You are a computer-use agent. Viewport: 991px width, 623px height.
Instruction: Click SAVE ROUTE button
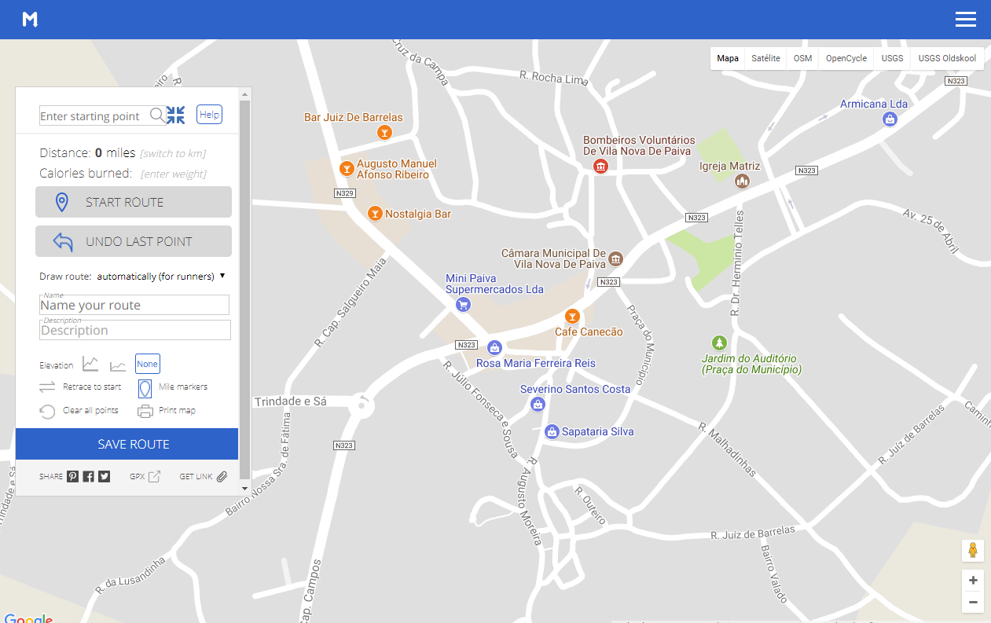click(127, 444)
